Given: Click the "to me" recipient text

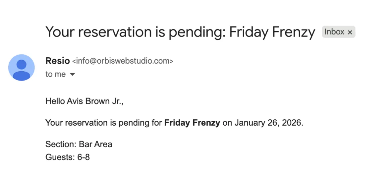Looking at the screenshot, I should tap(56, 74).
